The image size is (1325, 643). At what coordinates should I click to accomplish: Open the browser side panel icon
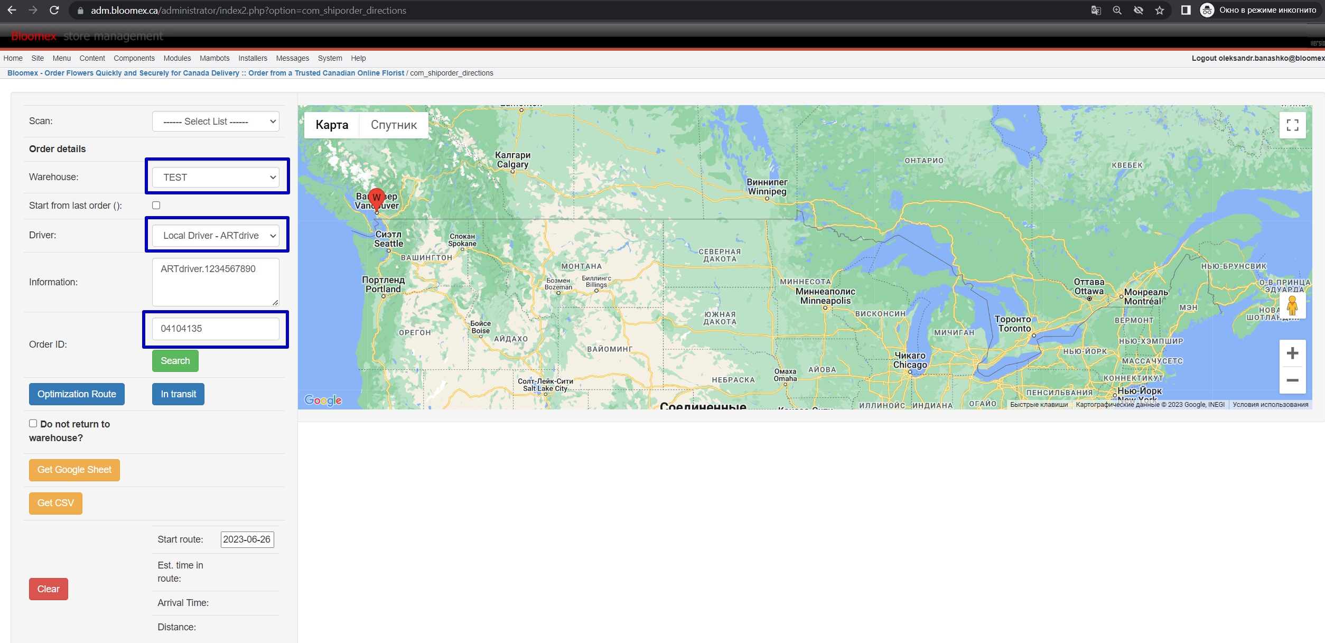pyautogui.click(x=1186, y=10)
